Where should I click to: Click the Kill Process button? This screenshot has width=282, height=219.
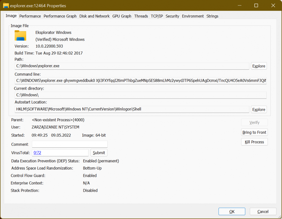(x=254, y=142)
